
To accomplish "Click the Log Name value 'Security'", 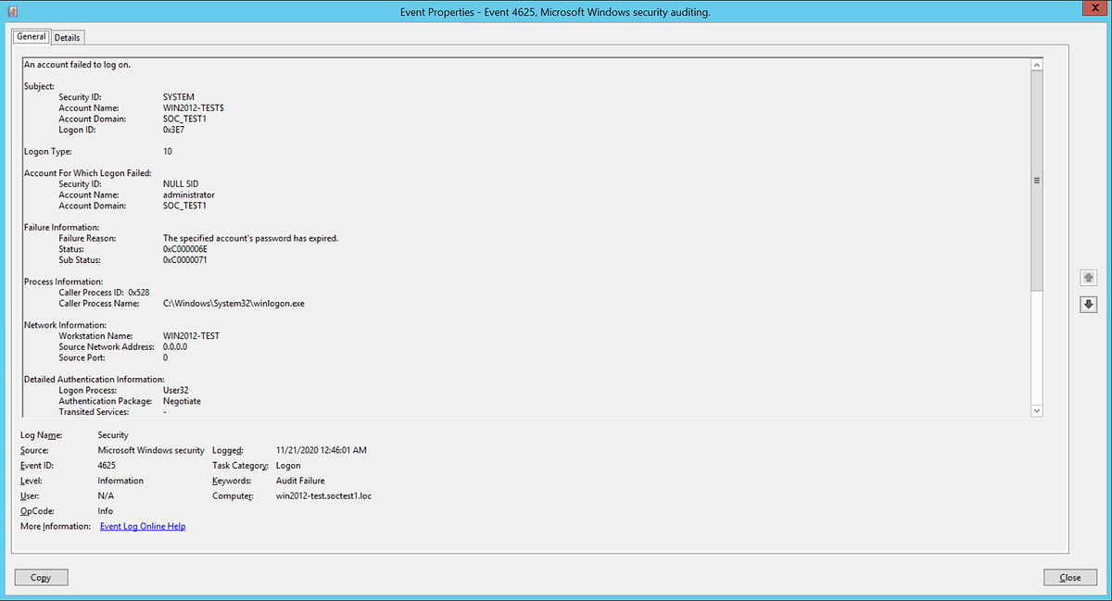I will point(113,434).
